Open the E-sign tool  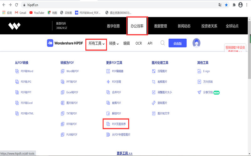point(206,71)
